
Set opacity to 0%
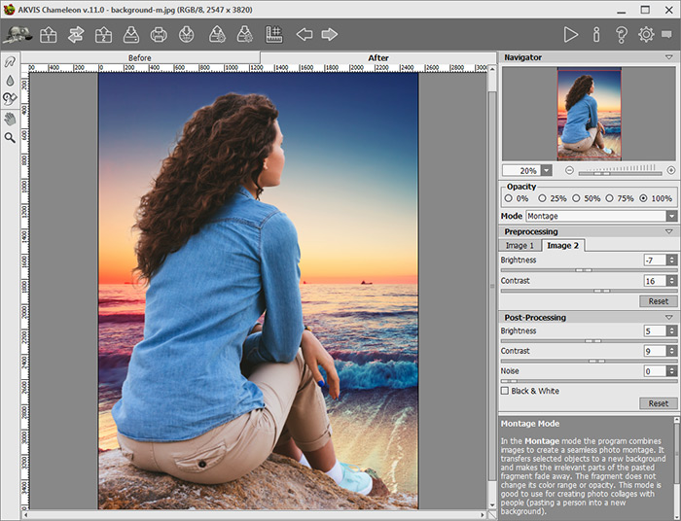[509, 198]
